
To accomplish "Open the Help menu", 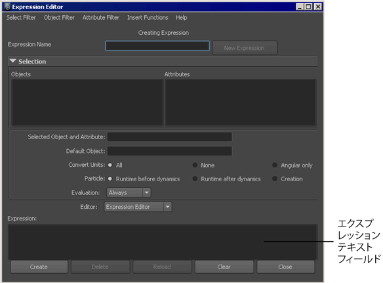I will pos(182,18).
